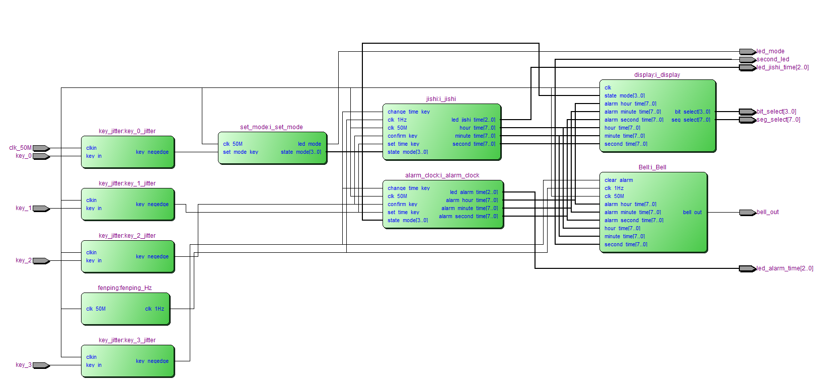Select key_in port on key_2_jitter block
This screenshot has height=391, width=839.
pos(94,261)
